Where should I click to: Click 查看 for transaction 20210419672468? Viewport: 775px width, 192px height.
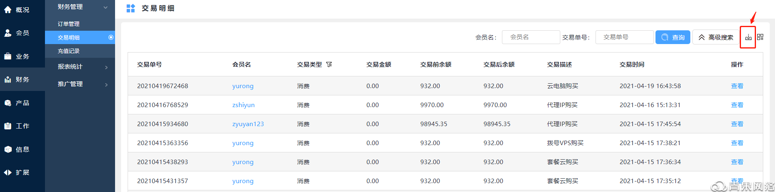click(737, 86)
